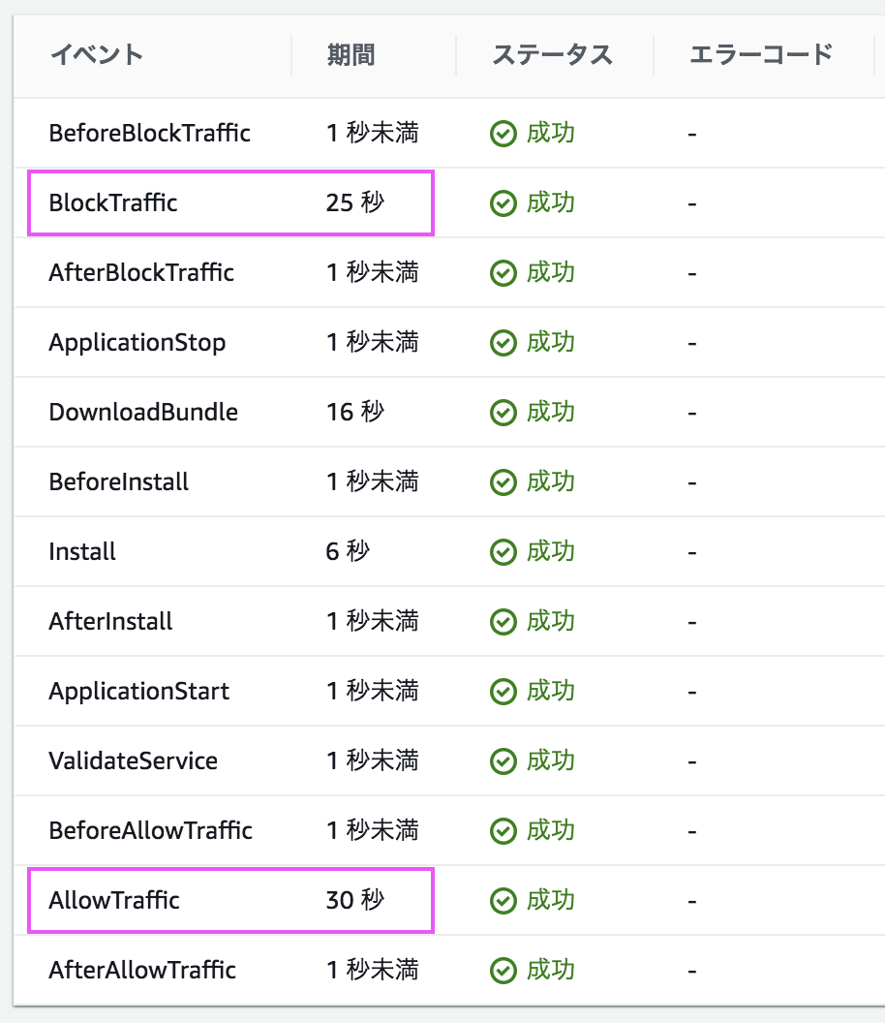Click the 25 秒 duration value

(x=355, y=202)
